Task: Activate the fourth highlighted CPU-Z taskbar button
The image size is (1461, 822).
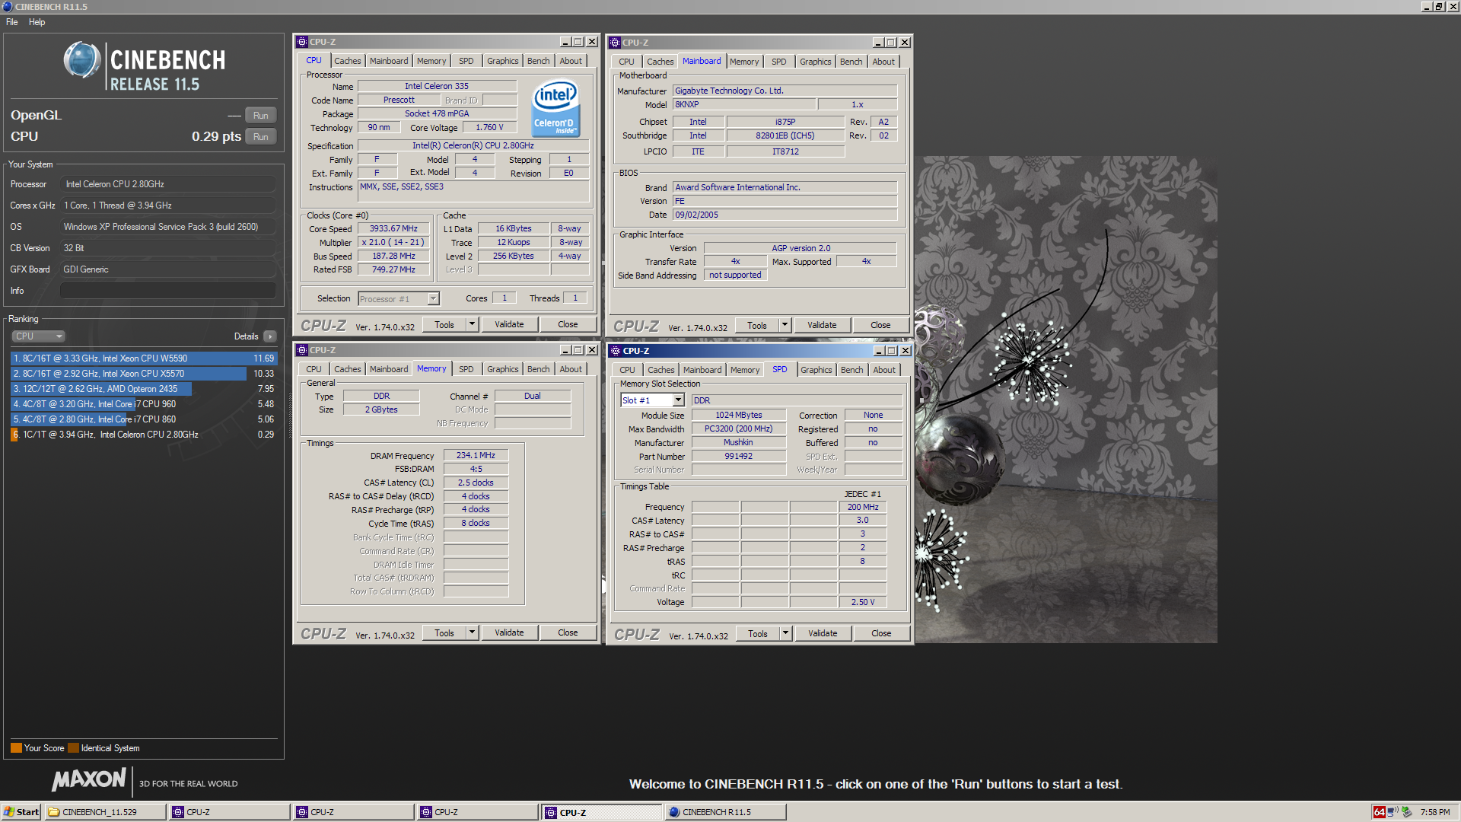Action: point(601,812)
